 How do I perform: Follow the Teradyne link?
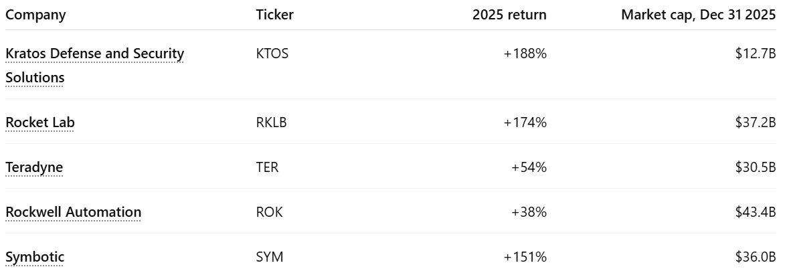pos(34,167)
